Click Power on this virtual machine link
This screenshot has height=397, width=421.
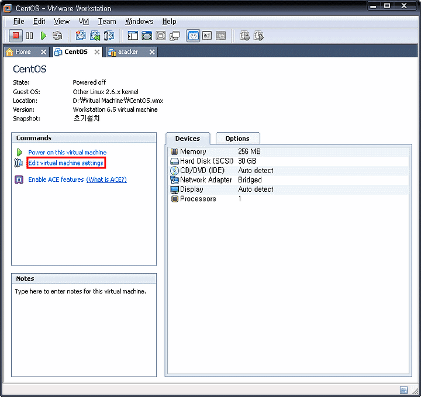pyautogui.click(x=67, y=153)
